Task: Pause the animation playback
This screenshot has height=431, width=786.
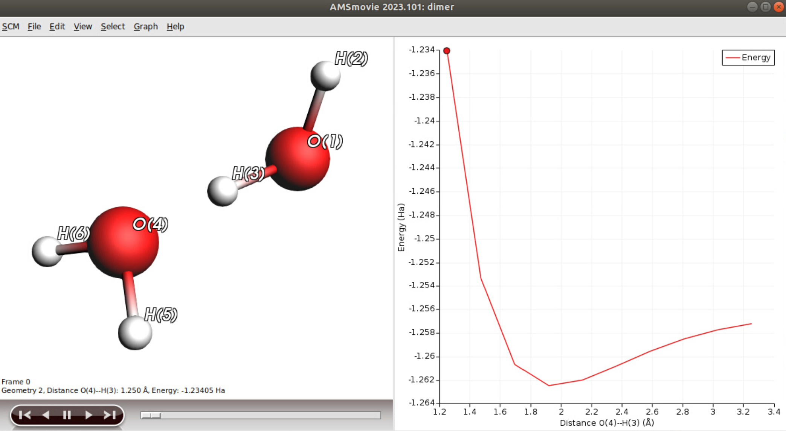Action: [x=67, y=415]
